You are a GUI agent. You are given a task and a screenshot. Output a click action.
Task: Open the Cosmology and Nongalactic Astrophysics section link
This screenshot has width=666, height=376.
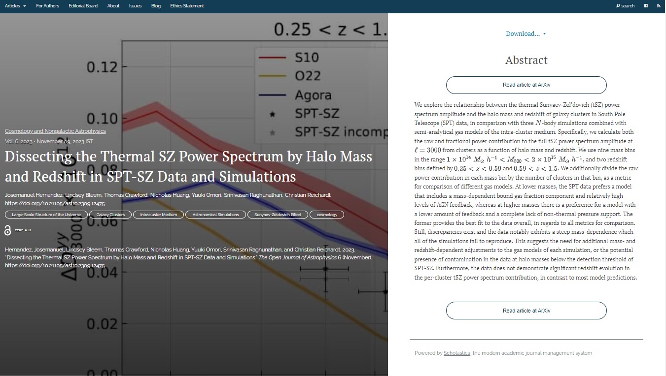[55, 131]
